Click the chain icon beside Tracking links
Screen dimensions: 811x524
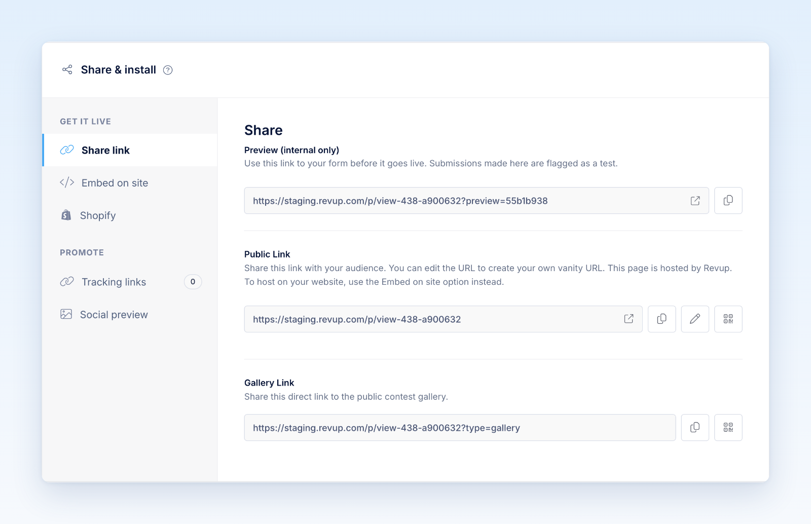tap(67, 282)
